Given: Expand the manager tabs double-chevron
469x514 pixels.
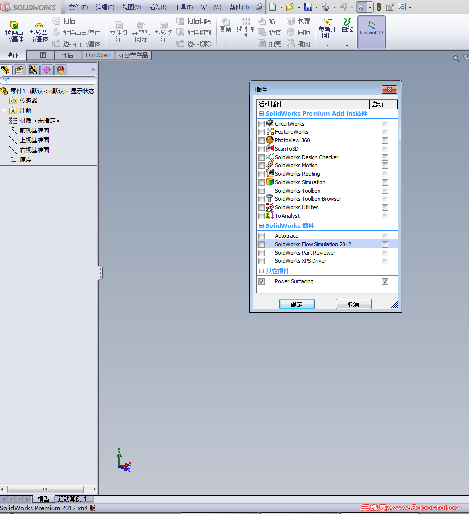Looking at the screenshot, I should click(x=93, y=69).
